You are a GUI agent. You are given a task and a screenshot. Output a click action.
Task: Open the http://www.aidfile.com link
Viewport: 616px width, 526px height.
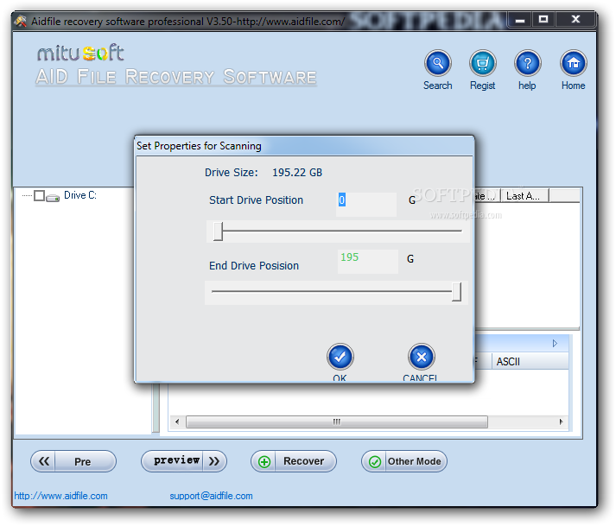click(x=60, y=496)
